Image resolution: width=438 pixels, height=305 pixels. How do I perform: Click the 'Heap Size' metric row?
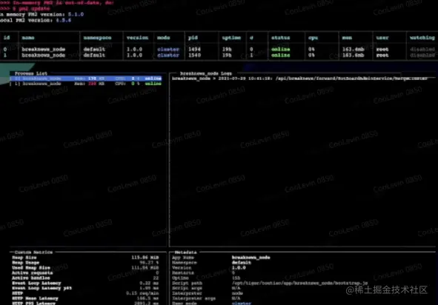click(x=85, y=258)
